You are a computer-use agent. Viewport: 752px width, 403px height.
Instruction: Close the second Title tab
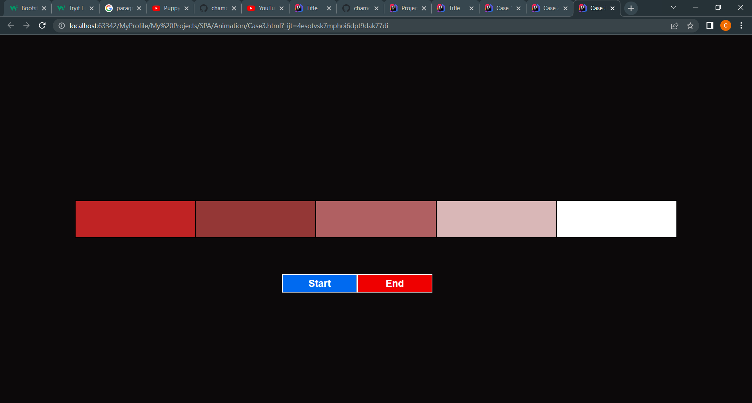[x=471, y=8]
